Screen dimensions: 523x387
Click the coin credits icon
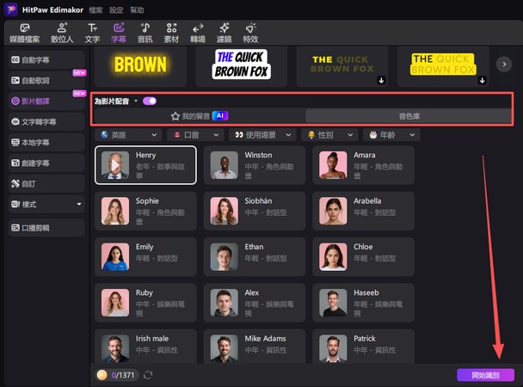(102, 375)
